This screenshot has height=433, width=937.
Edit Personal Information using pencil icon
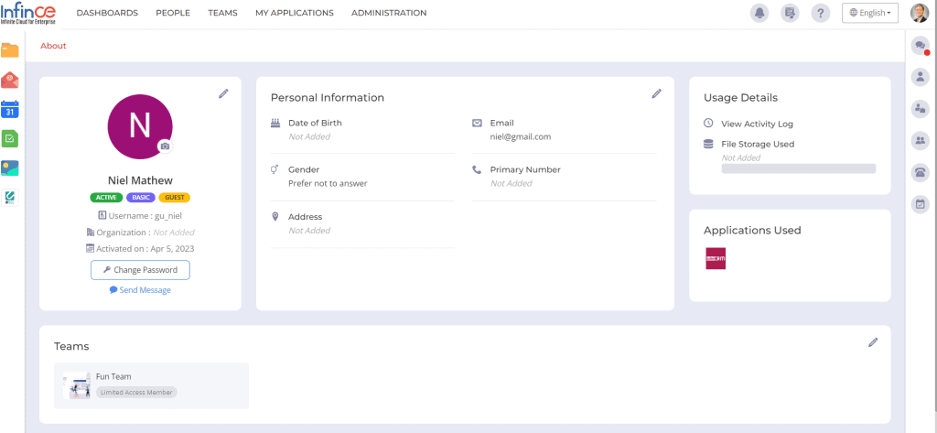tap(656, 93)
